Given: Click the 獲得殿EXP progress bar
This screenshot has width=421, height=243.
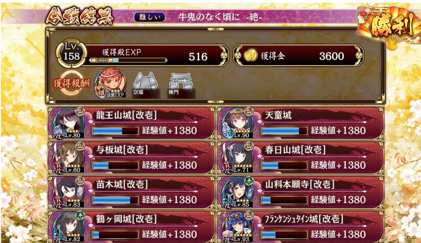Looking at the screenshot, I should 128,60.
